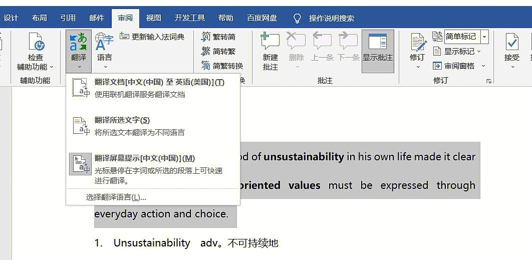Expand the 接受 dropdown arrow
This screenshot has width=532, height=266.
tap(512, 67)
